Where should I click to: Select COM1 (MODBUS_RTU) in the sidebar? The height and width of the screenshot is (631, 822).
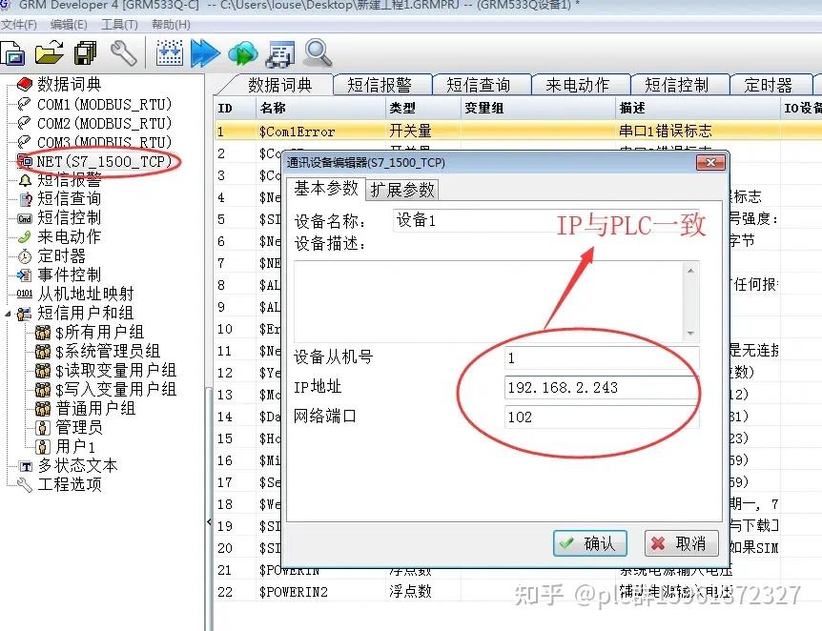[105, 106]
